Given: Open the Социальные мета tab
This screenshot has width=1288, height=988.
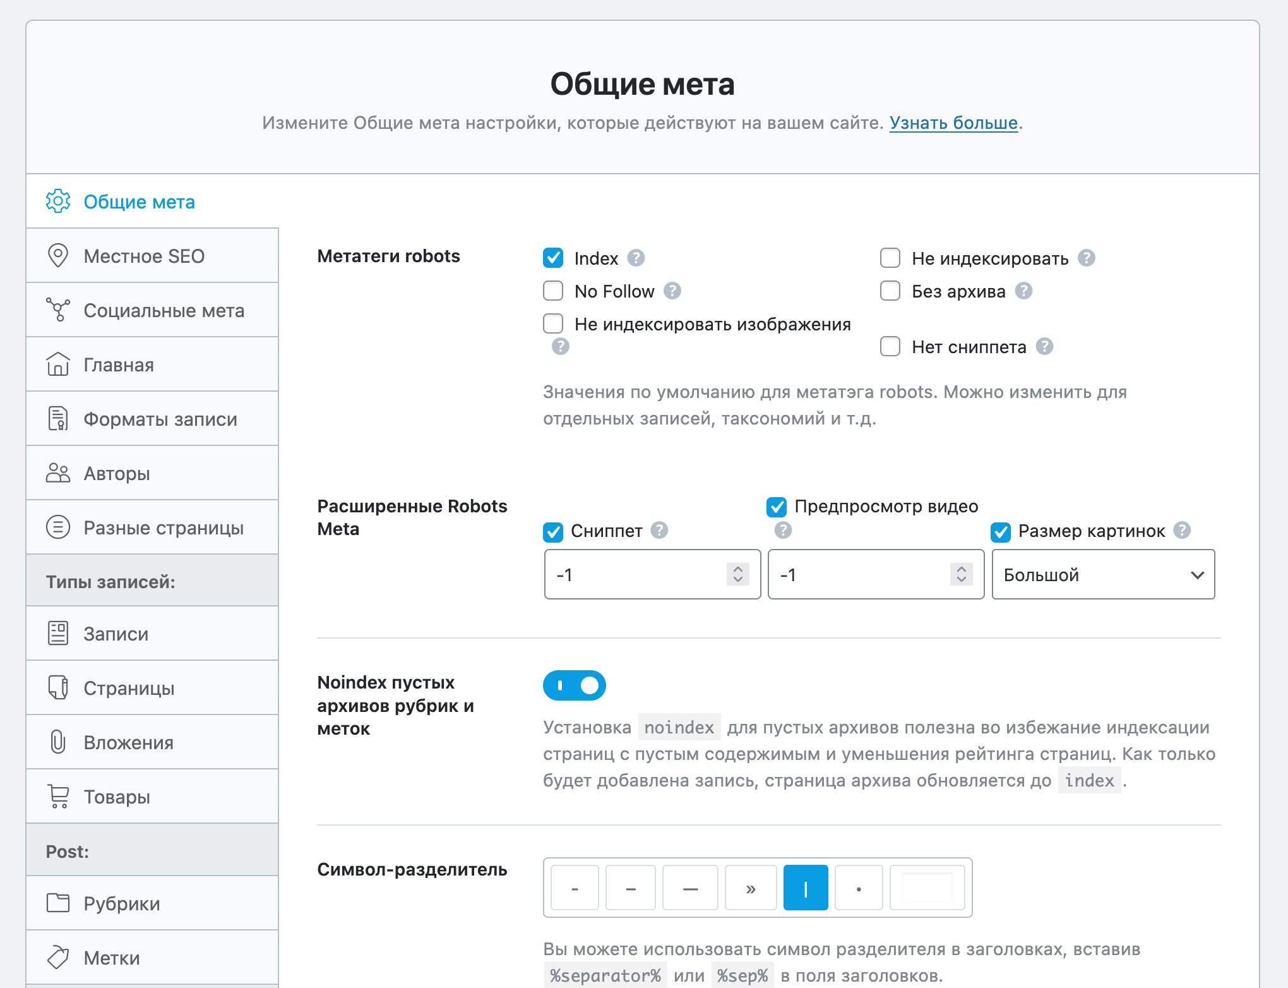Looking at the screenshot, I should click(x=152, y=310).
